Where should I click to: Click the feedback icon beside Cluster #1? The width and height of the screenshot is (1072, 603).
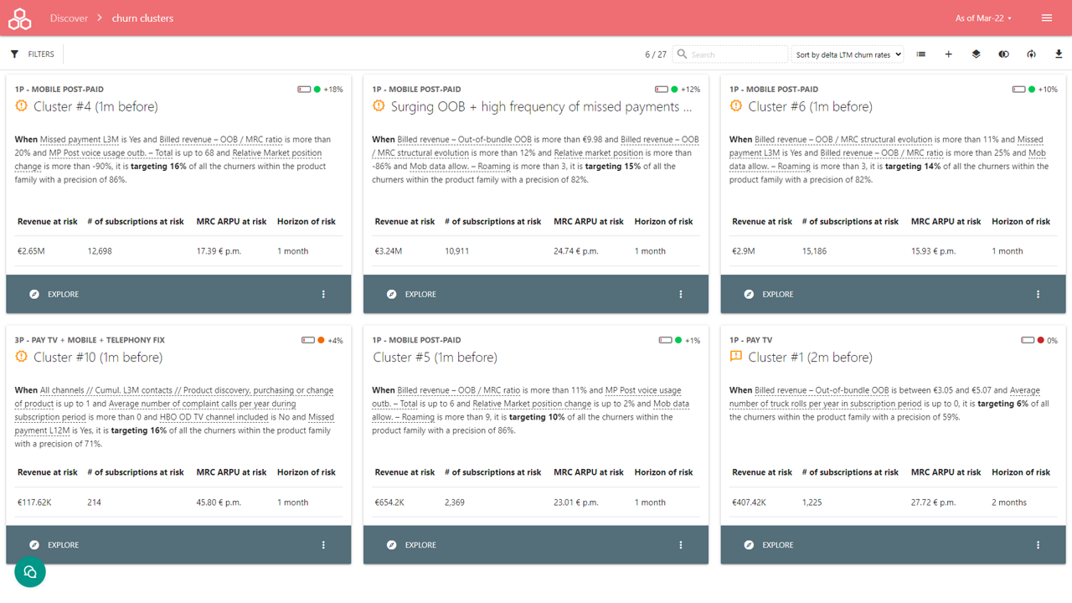736,357
